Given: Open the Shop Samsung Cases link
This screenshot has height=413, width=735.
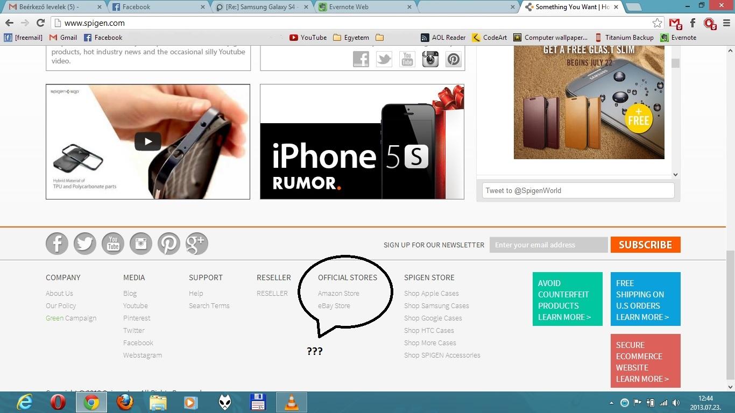Looking at the screenshot, I should click(436, 305).
